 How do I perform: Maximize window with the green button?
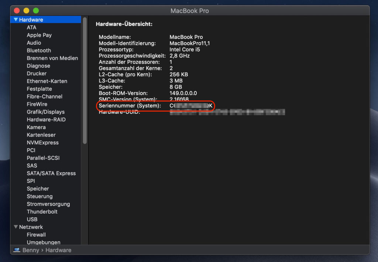36,11
